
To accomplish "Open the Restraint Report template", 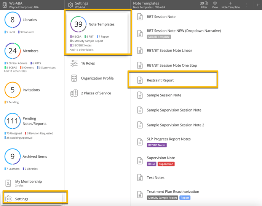I will click(x=160, y=80).
